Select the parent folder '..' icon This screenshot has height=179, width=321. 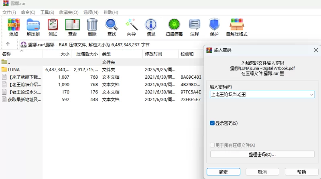[4, 62]
